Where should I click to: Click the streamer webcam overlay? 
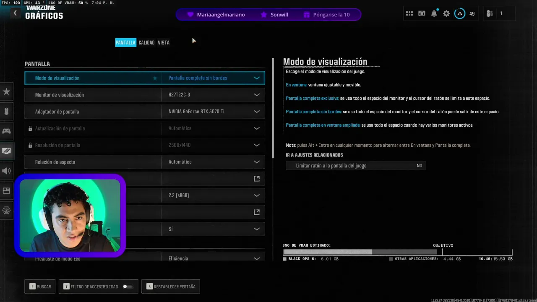click(x=70, y=215)
